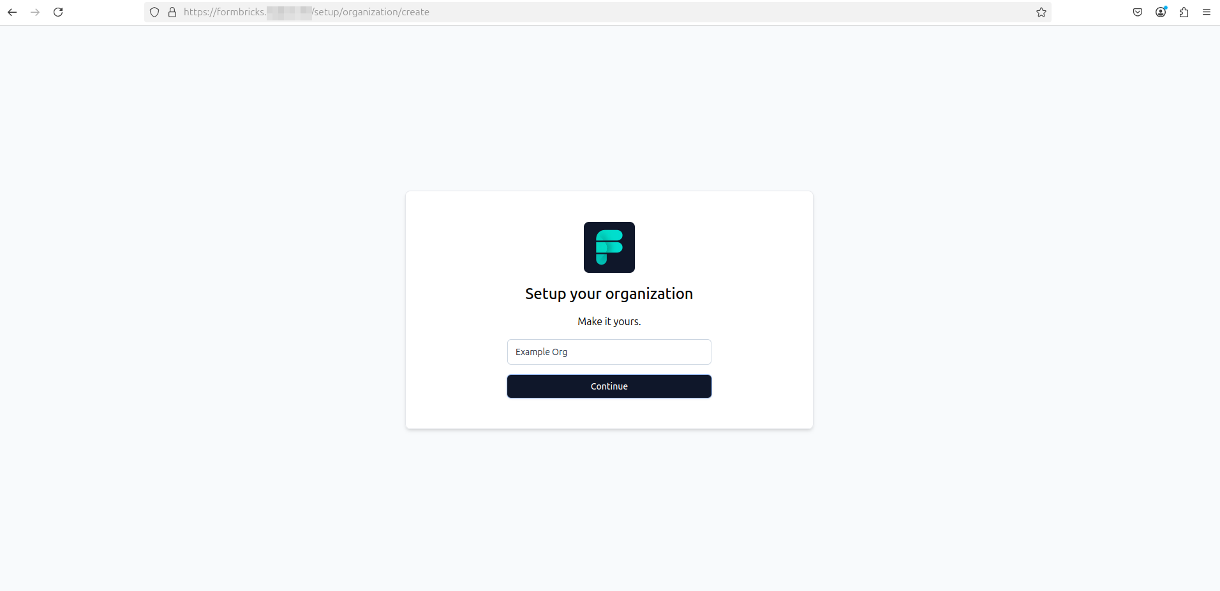Click the "Make it yours." subtitle
This screenshot has width=1220, height=591.
[609, 321]
